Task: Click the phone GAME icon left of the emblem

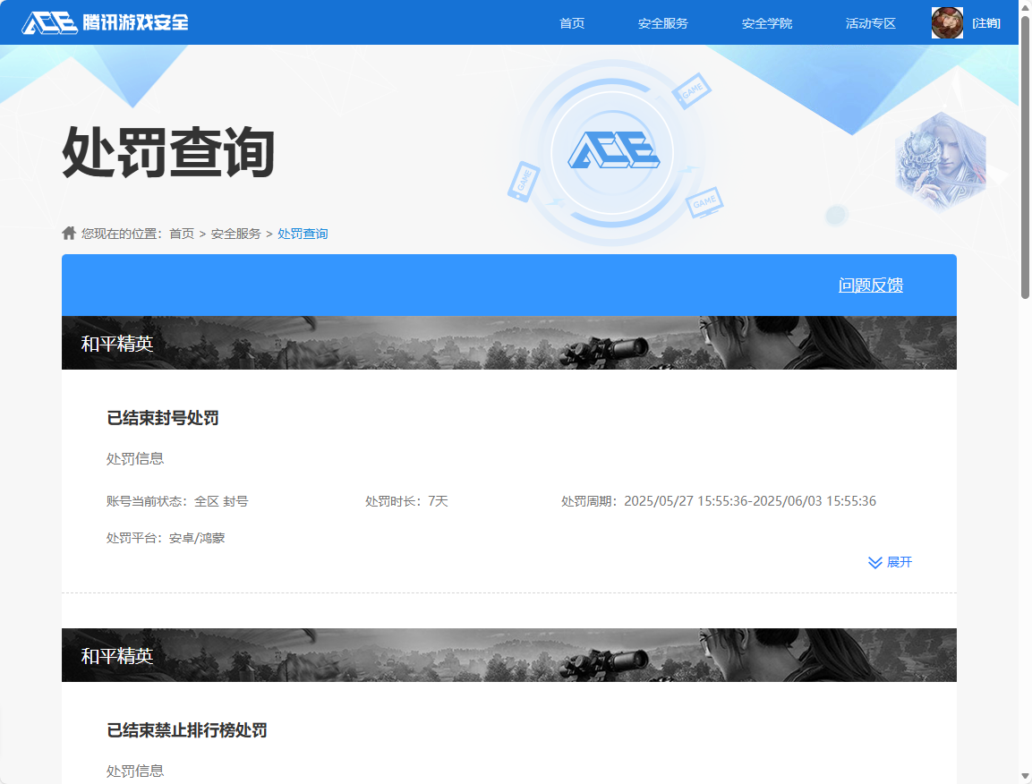Action: point(523,180)
